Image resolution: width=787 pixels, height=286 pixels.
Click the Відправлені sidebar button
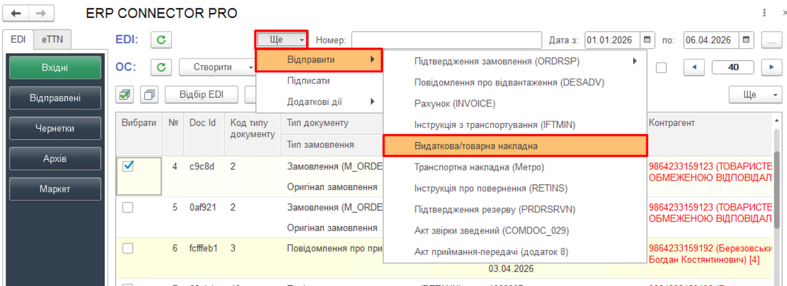pyautogui.click(x=55, y=98)
